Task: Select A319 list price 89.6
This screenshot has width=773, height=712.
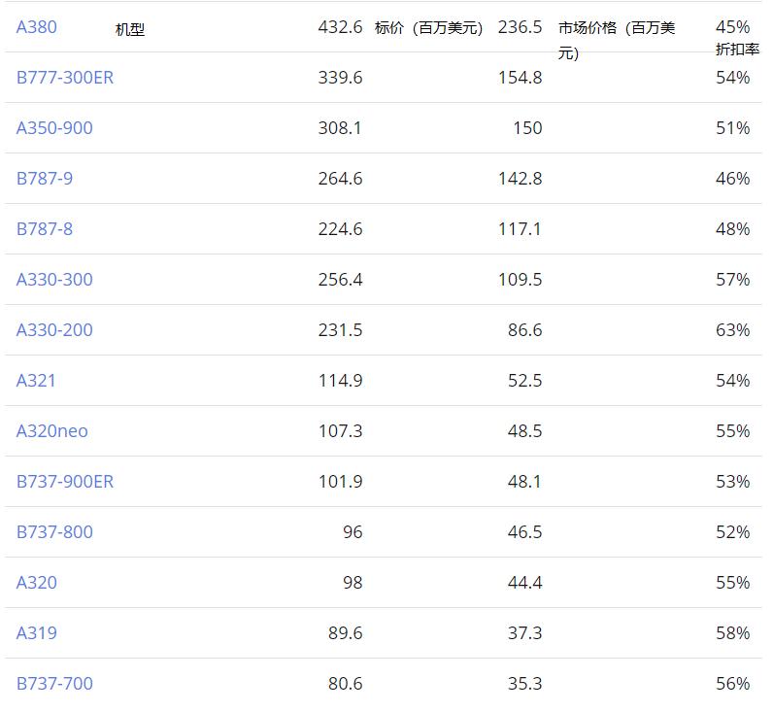Action: point(345,633)
